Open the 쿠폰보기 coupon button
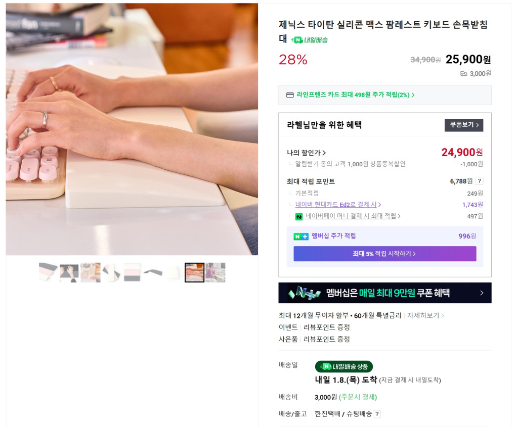518x427 pixels. click(464, 125)
